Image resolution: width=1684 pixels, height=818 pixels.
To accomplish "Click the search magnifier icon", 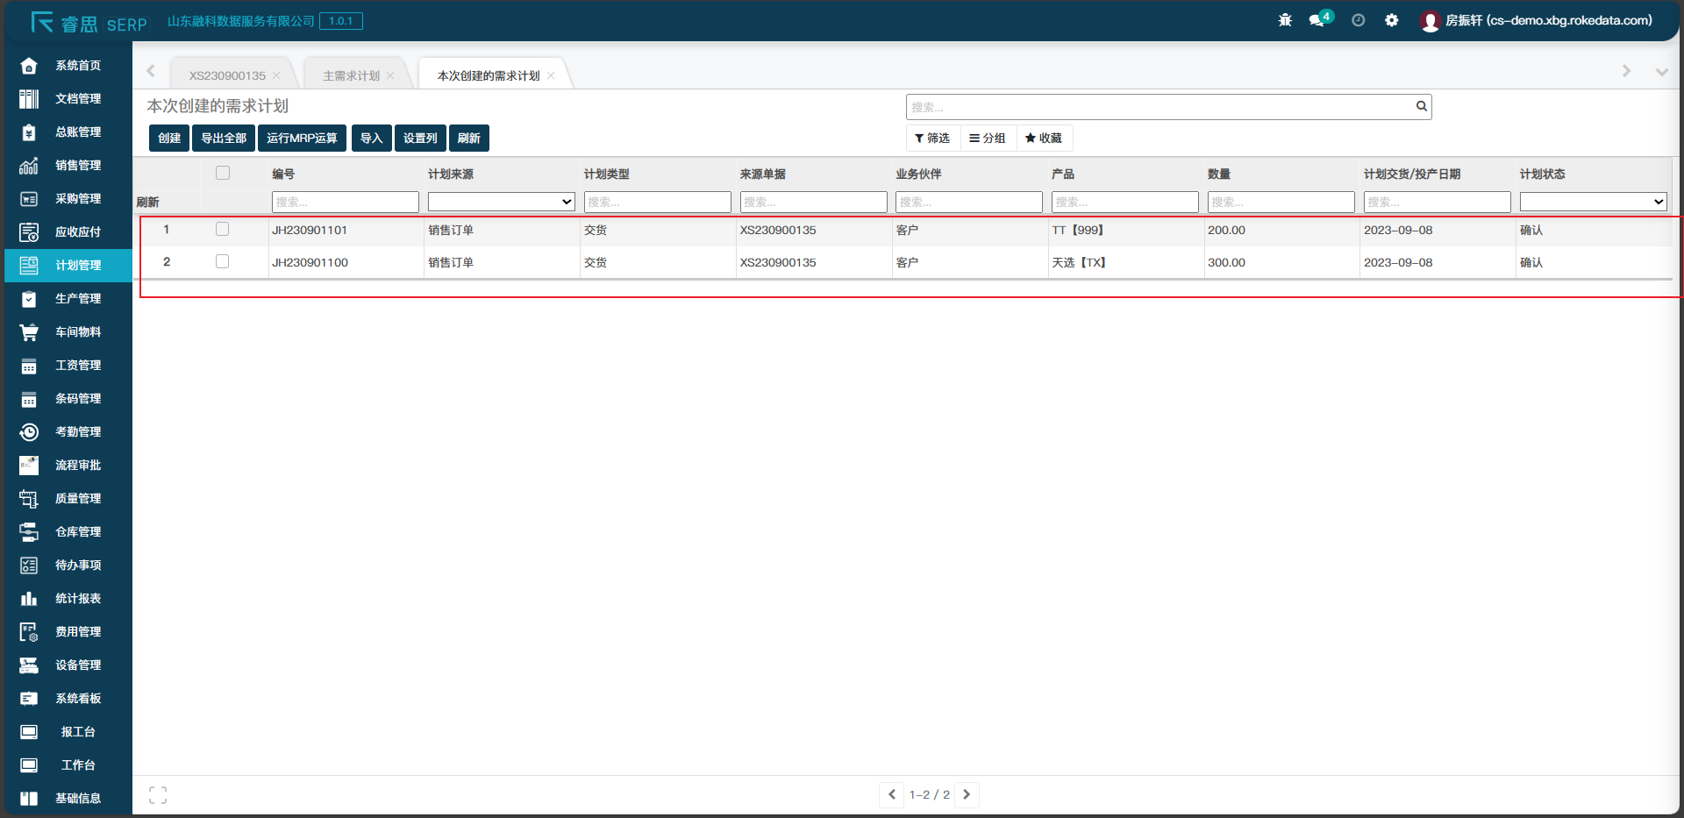I will pyautogui.click(x=1421, y=106).
